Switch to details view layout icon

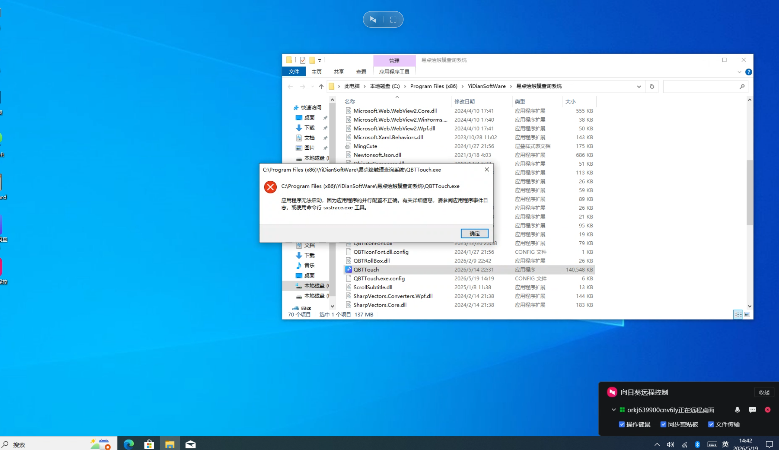738,314
